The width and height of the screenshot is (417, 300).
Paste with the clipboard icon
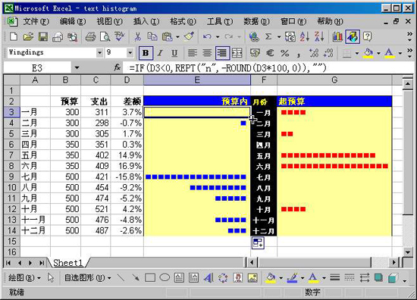pyautogui.click(x=168, y=36)
